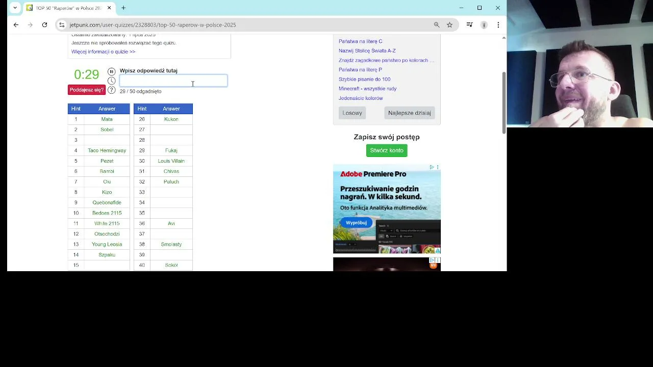
Task: Click the Smolasty answer cell
Action: 171,244
